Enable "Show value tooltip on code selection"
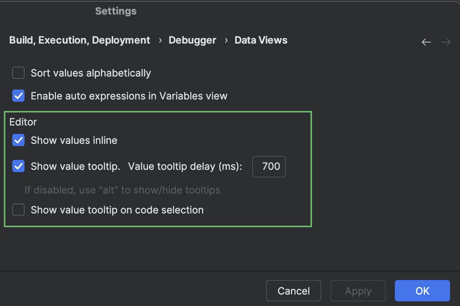Screen dimensions: 460x306 point(18,210)
